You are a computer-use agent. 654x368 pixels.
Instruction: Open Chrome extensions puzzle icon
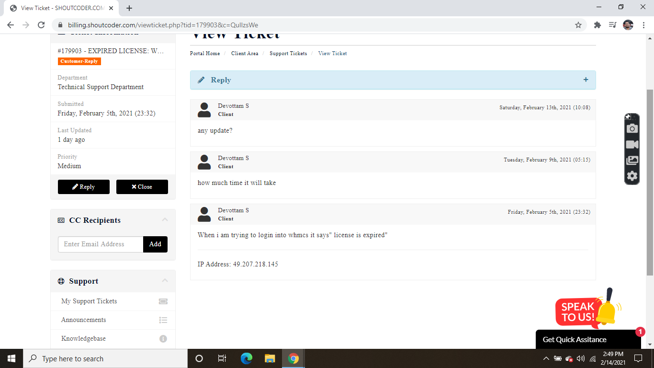coord(597,25)
